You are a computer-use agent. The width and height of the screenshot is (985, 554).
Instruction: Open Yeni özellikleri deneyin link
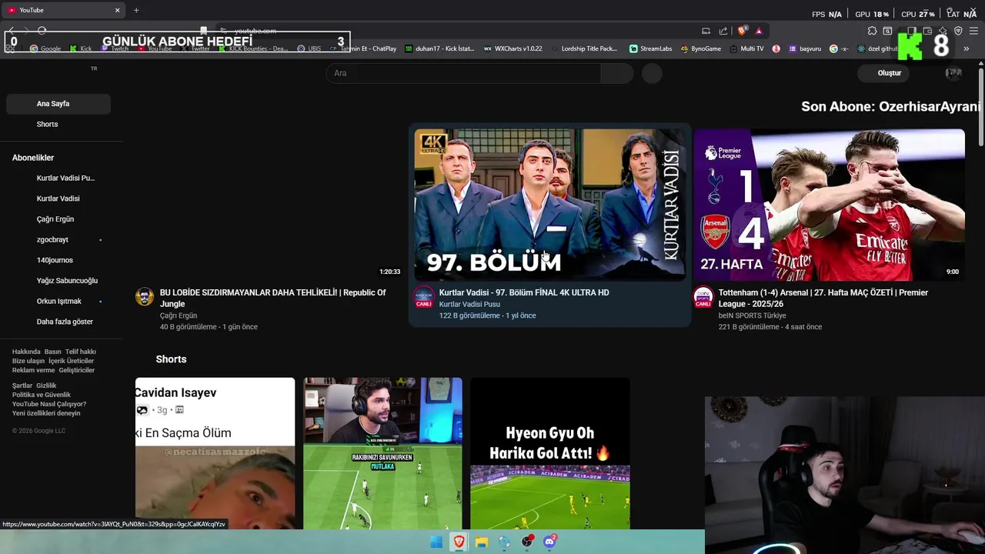coord(46,413)
